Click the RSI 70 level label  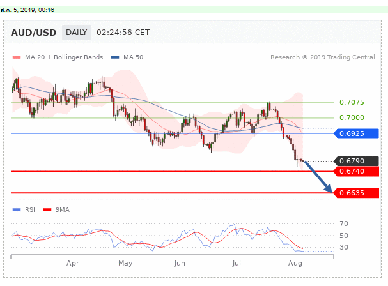[344, 223]
